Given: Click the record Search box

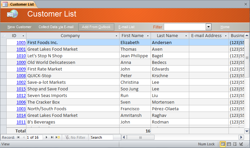Looking at the screenshot, I should pos(101,137).
